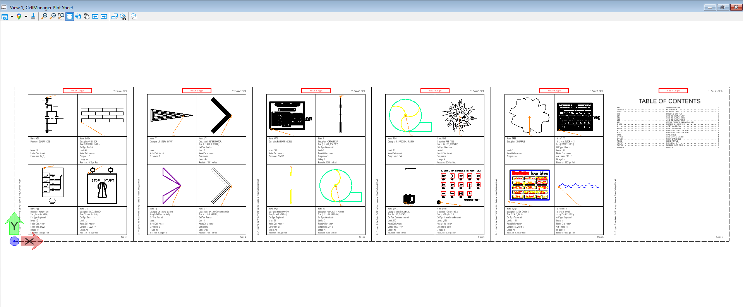Image resolution: width=743 pixels, height=307 pixels.
Task: Click the TABLE OF CONTENTS sheet
Action: point(669,164)
